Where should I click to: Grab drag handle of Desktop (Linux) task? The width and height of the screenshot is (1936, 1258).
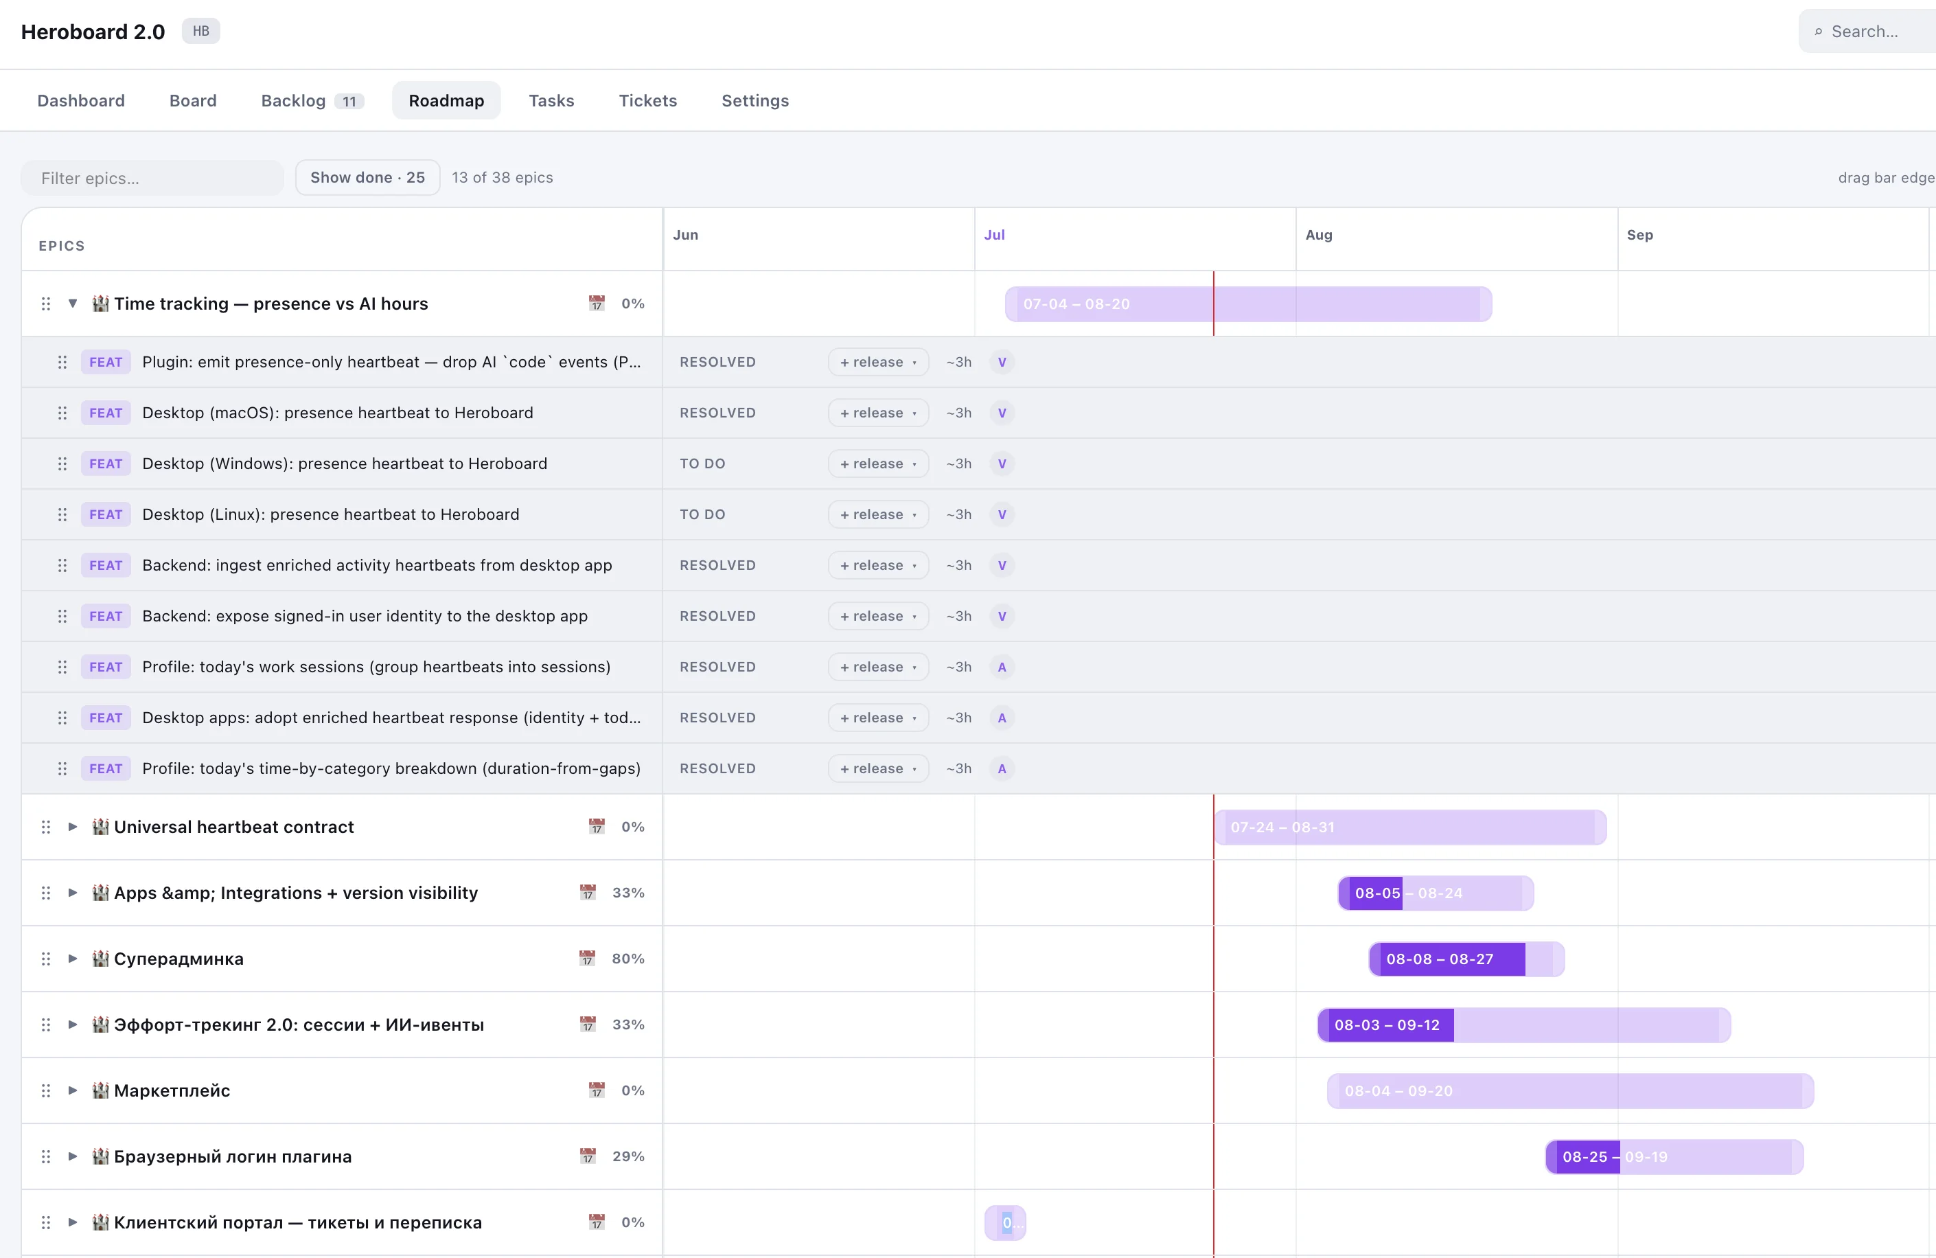coord(62,514)
